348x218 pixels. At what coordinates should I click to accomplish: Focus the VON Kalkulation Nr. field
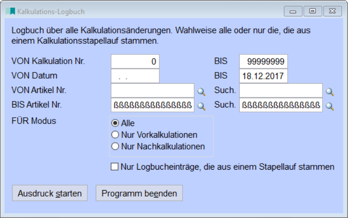(135, 61)
